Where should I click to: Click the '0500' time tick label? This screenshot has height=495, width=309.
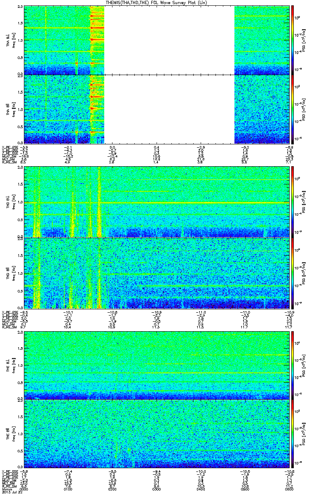tap(245, 489)
